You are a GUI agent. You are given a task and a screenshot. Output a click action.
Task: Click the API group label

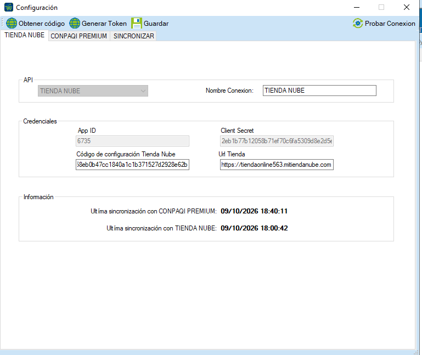point(28,80)
